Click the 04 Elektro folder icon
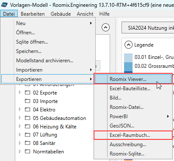 [28, 109]
